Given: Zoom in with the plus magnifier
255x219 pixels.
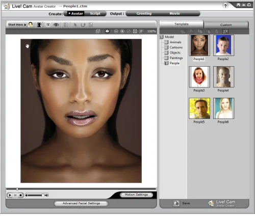Looking at the screenshot, I should [x=122, y=31].
